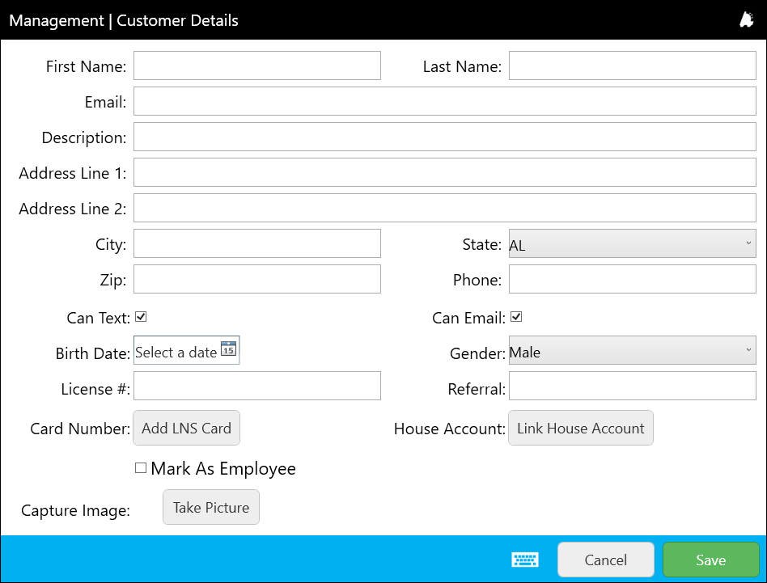Uncheck the Can Text checkbox
767x583 pixels.
click(141, 317)
